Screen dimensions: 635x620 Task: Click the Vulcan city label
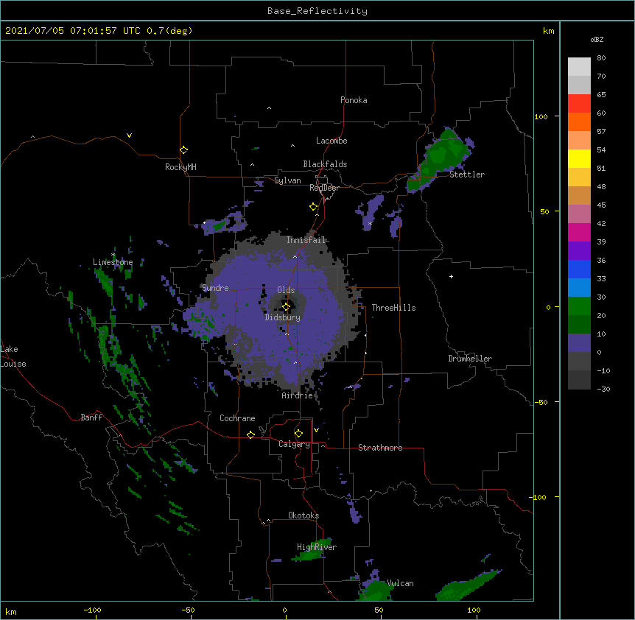pos(400,583)
